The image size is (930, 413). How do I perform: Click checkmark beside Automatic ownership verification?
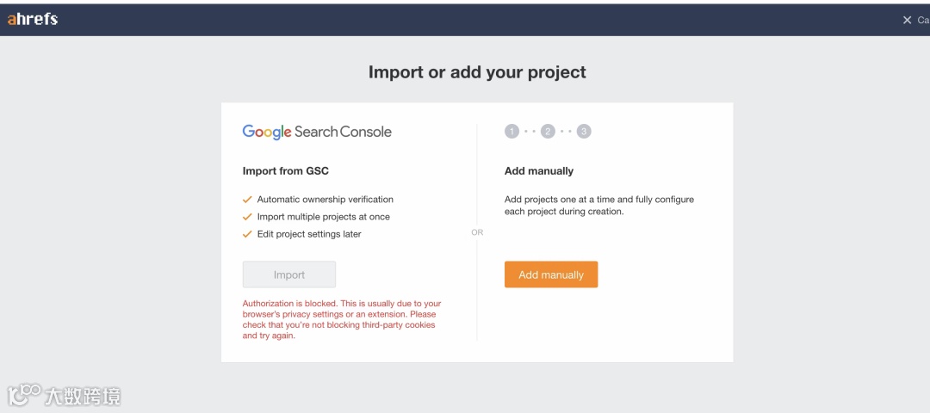247,200
